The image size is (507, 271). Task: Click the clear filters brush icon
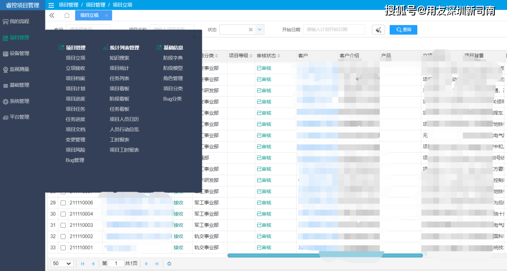pos(378,30)
